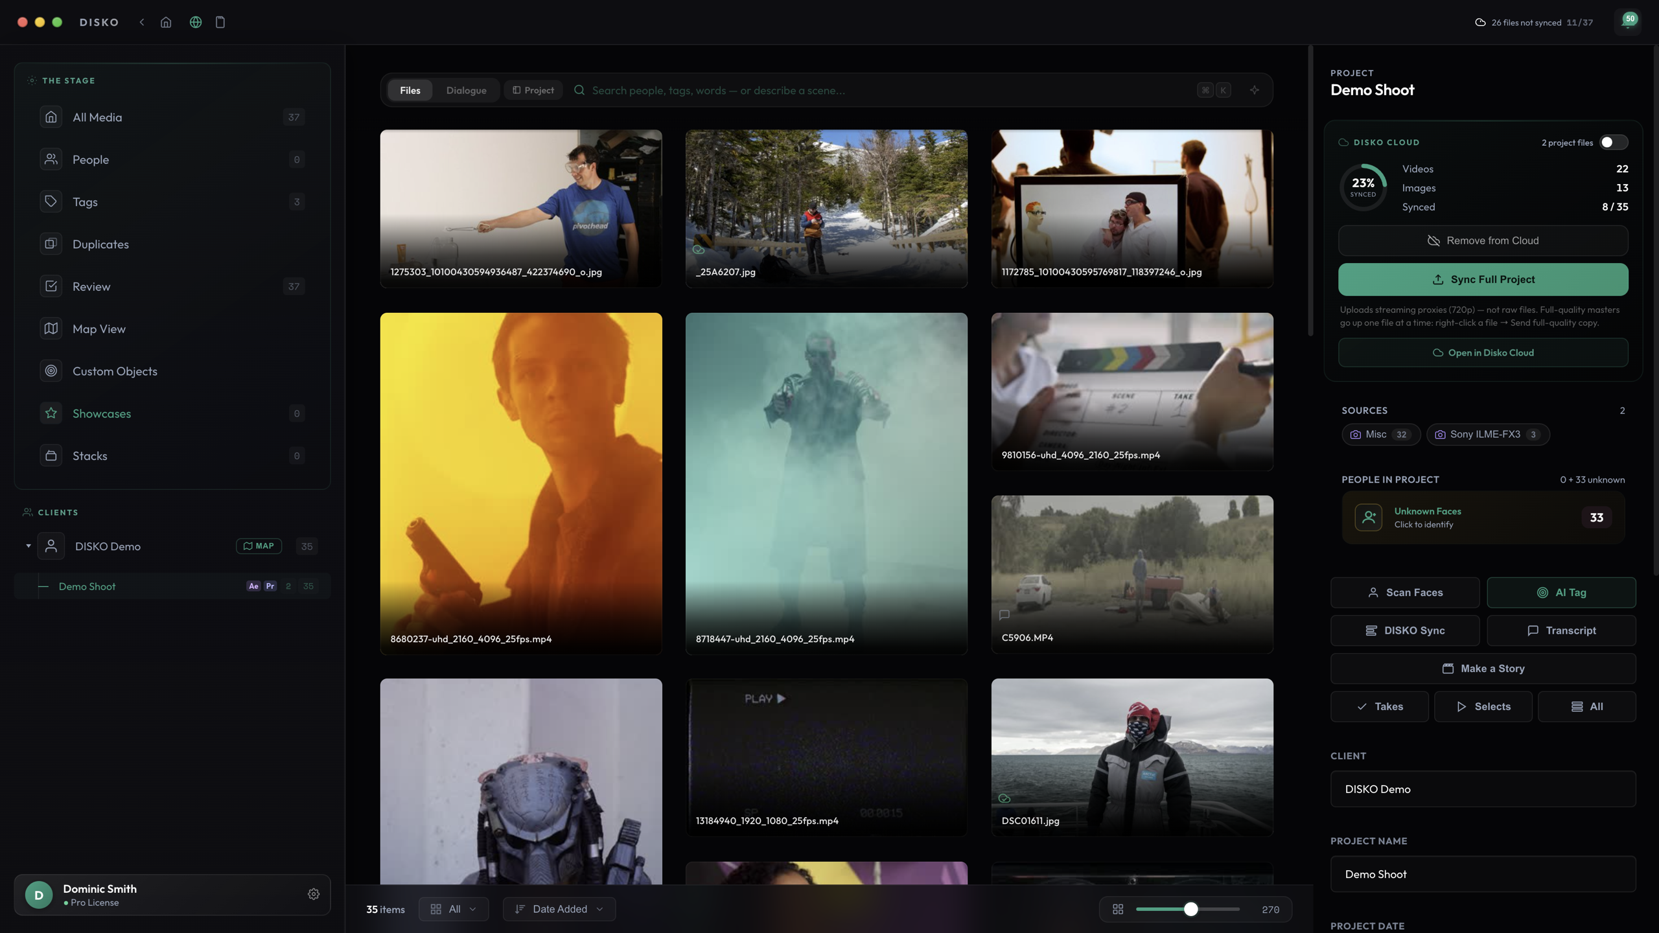Click the 23% synced progress ring
Viewport: 1659px width, 933px height.
(x=1363, y=187)
